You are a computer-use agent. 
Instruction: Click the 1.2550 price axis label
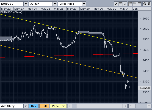tap(145, 39)
